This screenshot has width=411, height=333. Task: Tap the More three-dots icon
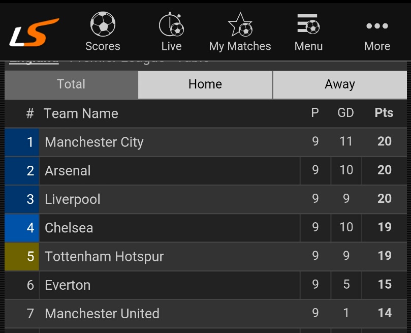(x=377, y=26)
